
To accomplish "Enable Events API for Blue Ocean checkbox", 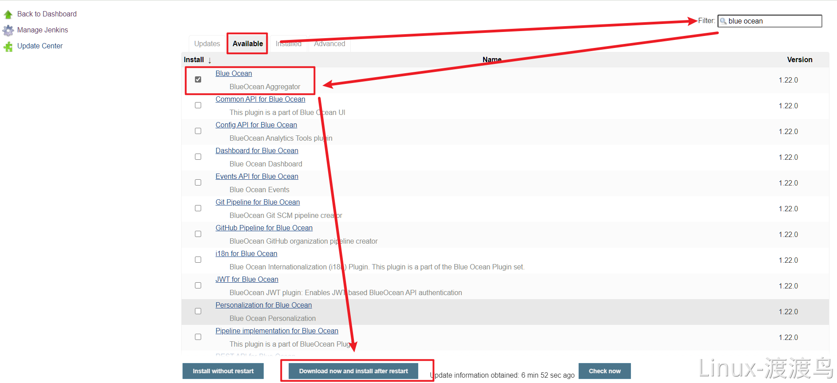I will (x=198, y=182).
